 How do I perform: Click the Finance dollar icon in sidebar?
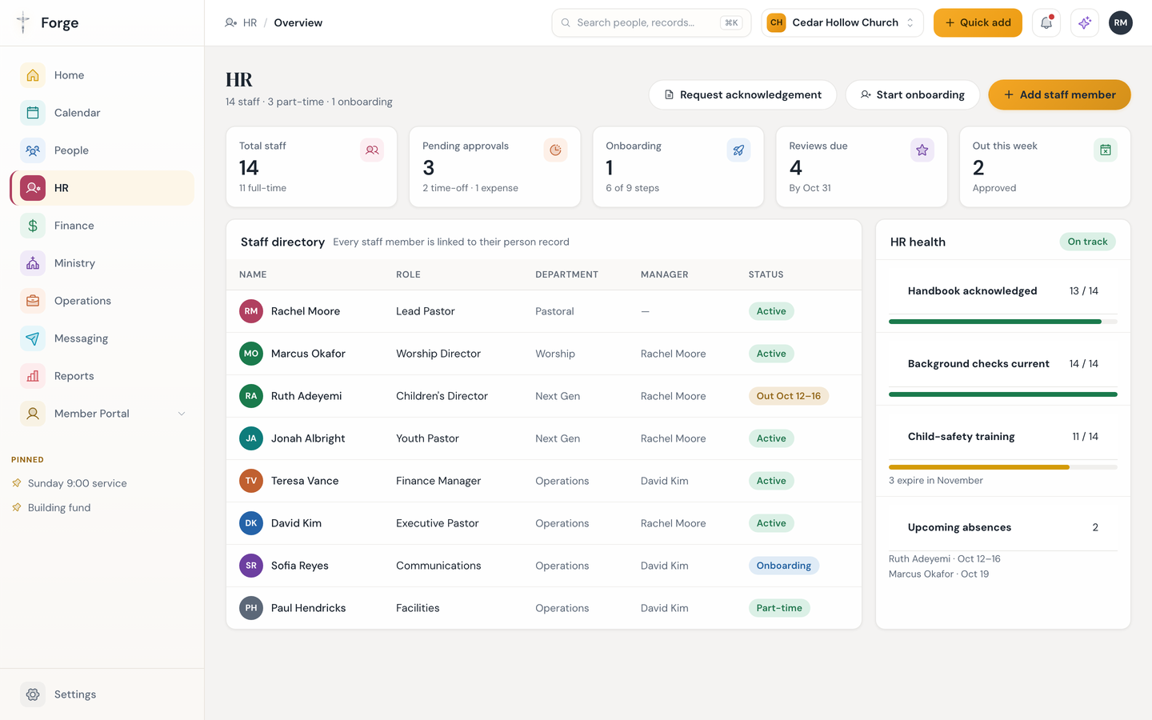coord(33,226)
